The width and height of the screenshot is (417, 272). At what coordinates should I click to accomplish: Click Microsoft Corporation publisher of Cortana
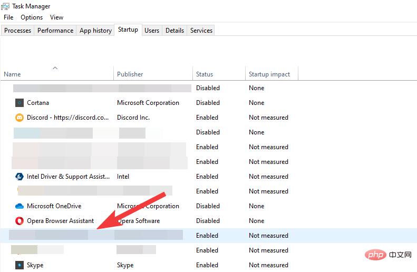tap(148, 103)
